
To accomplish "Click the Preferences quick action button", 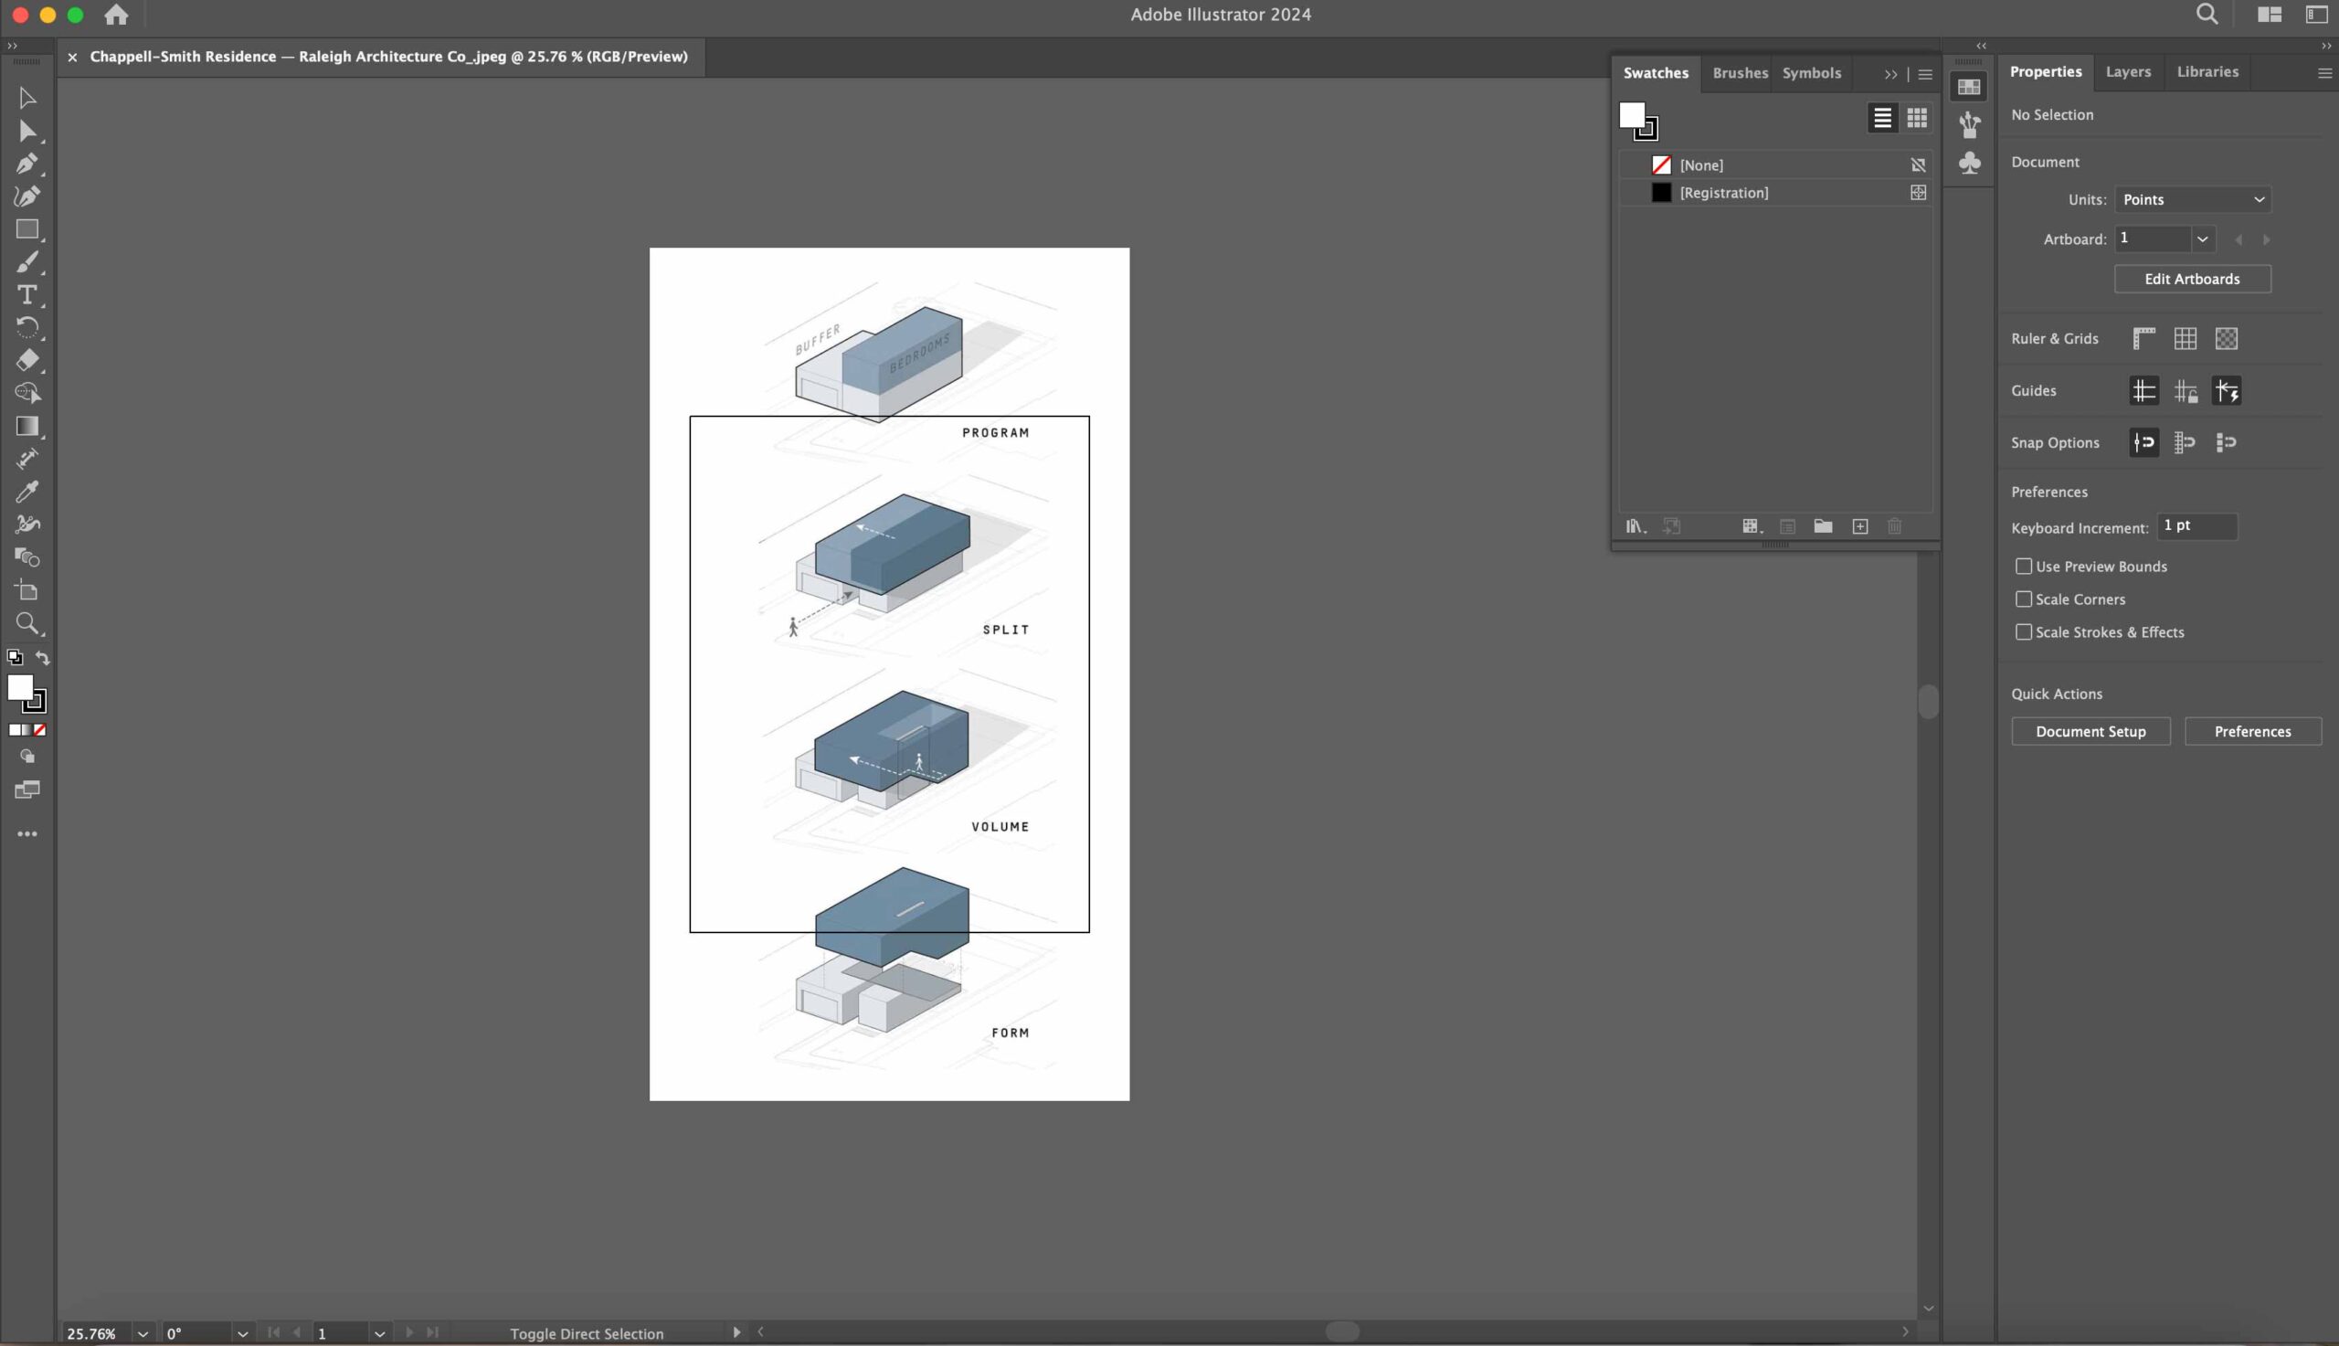I will pos(2252,731).
